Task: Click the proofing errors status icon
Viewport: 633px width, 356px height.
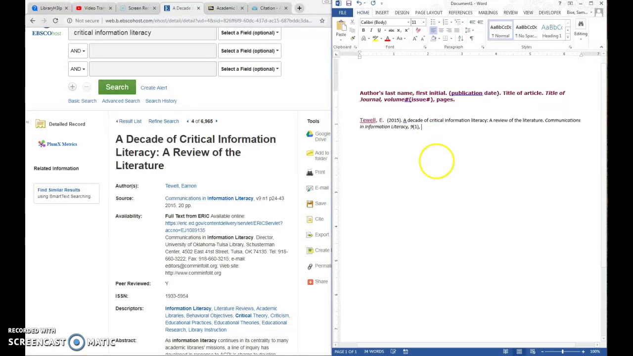Action: click(393, 352)
